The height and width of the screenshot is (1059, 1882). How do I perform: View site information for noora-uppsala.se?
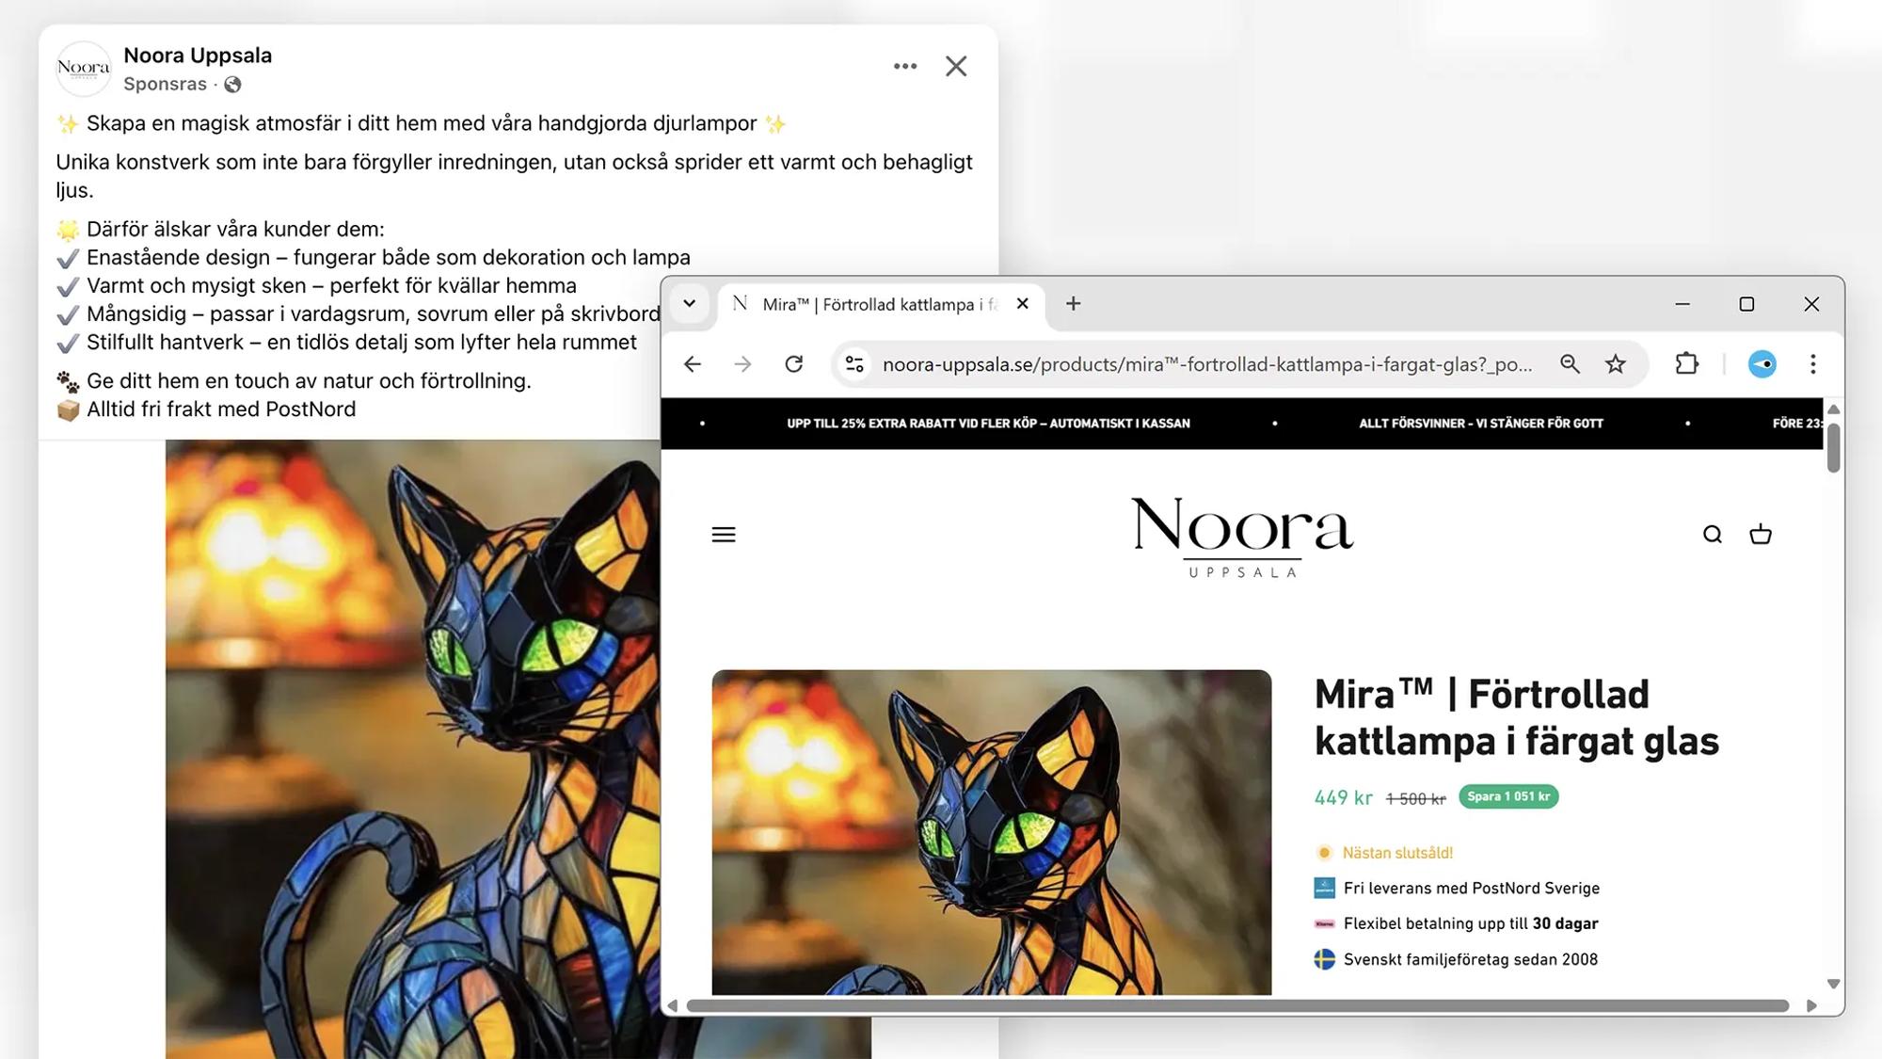854,364
